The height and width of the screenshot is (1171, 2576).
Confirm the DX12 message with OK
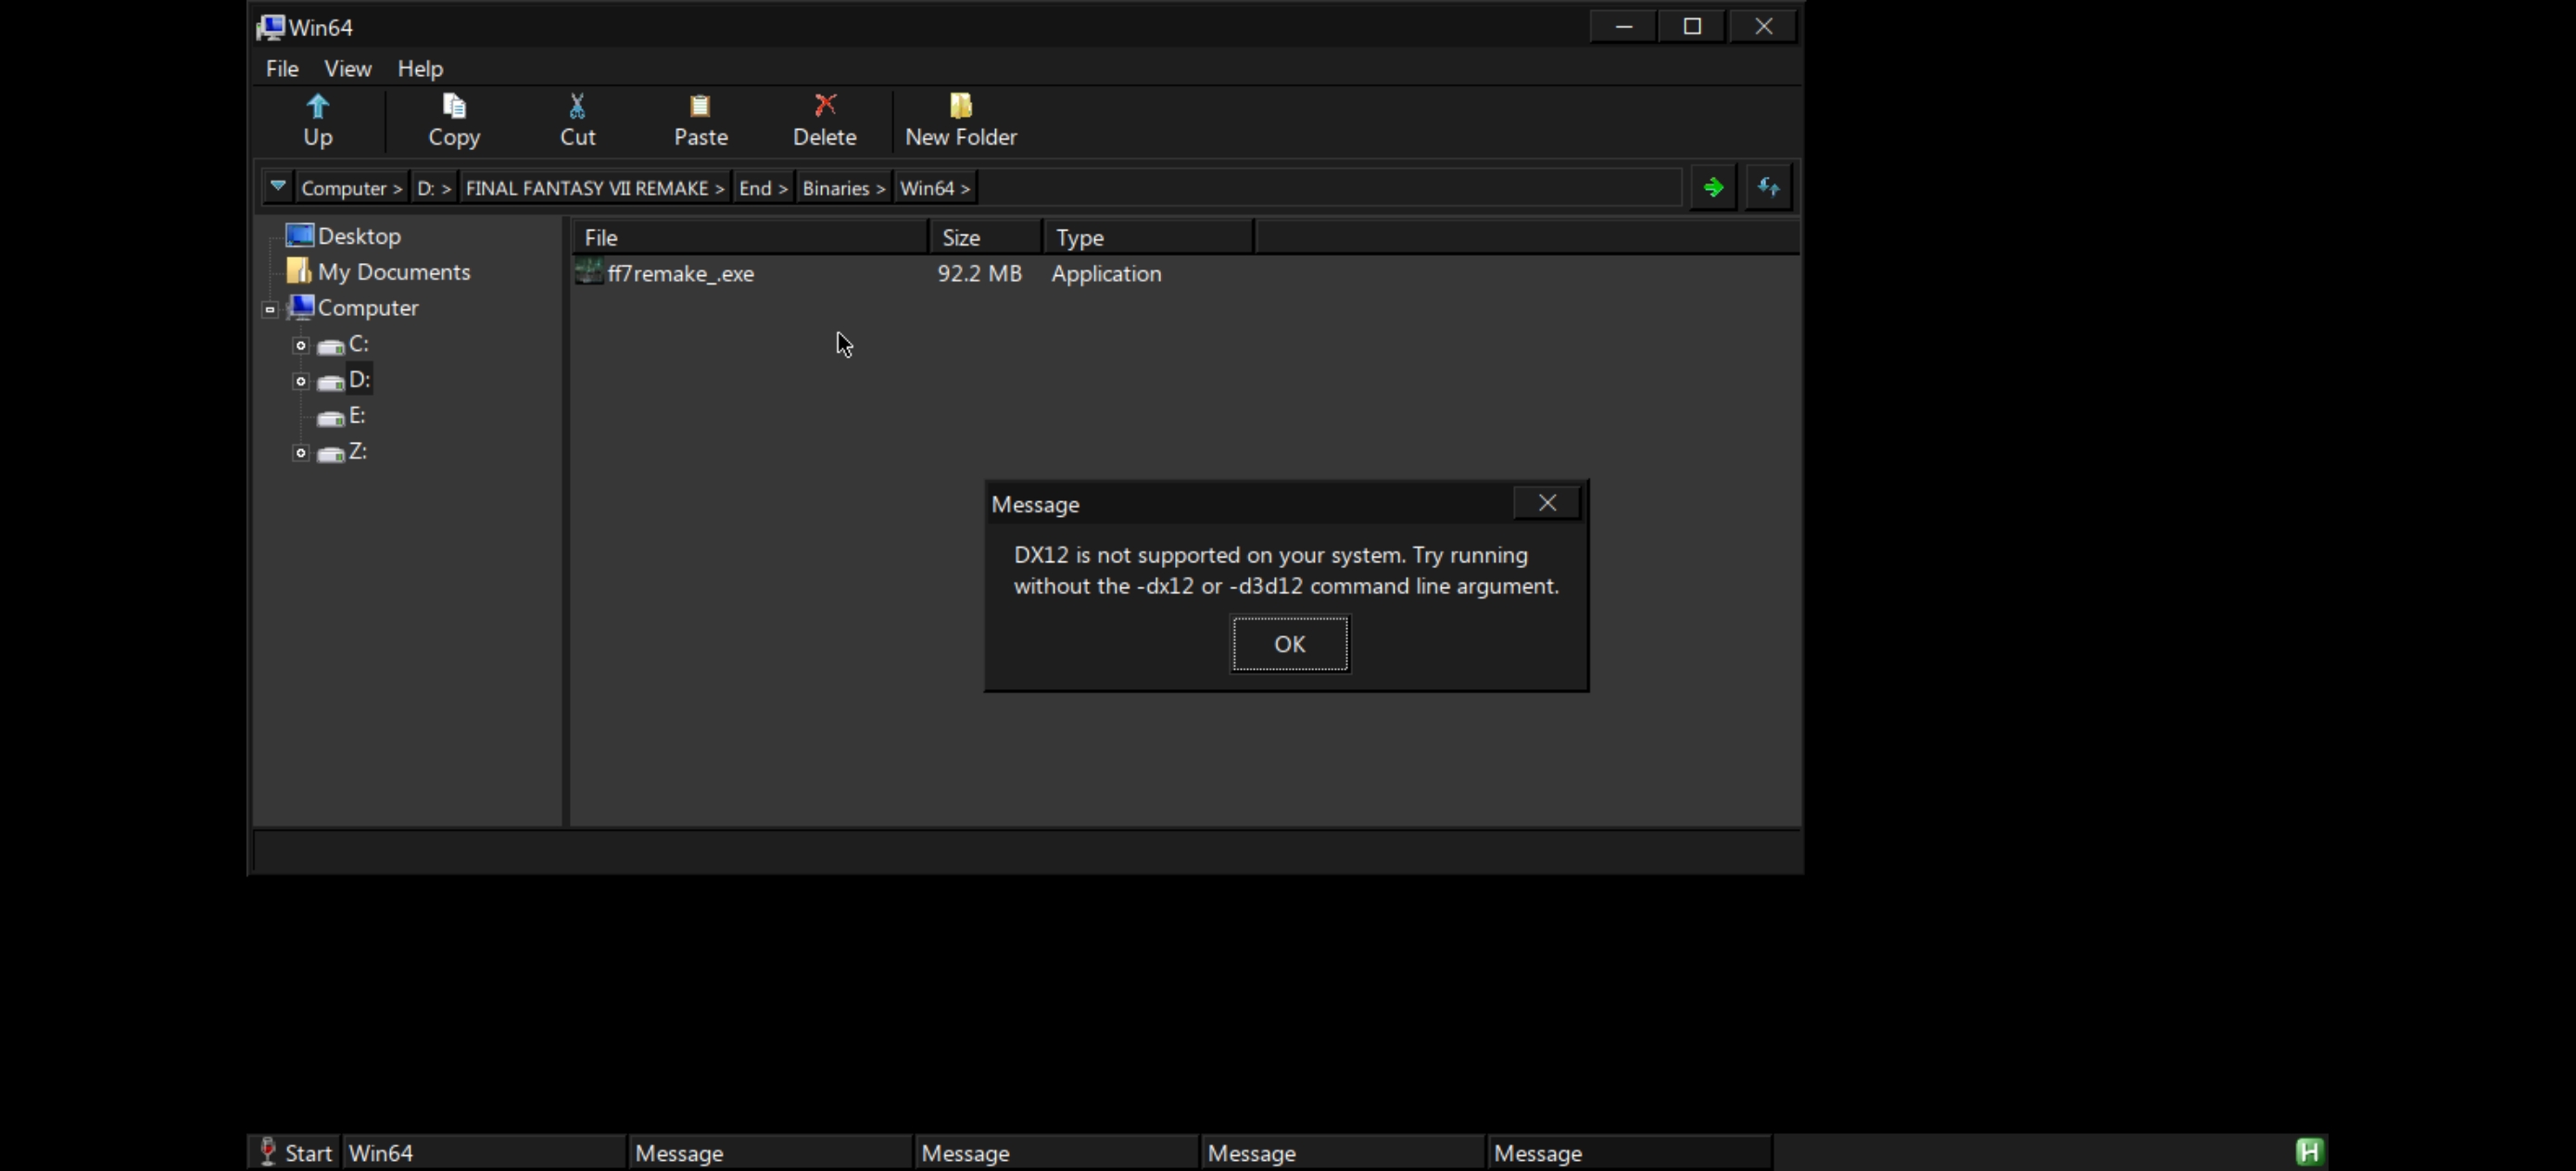coord(1290,644)
